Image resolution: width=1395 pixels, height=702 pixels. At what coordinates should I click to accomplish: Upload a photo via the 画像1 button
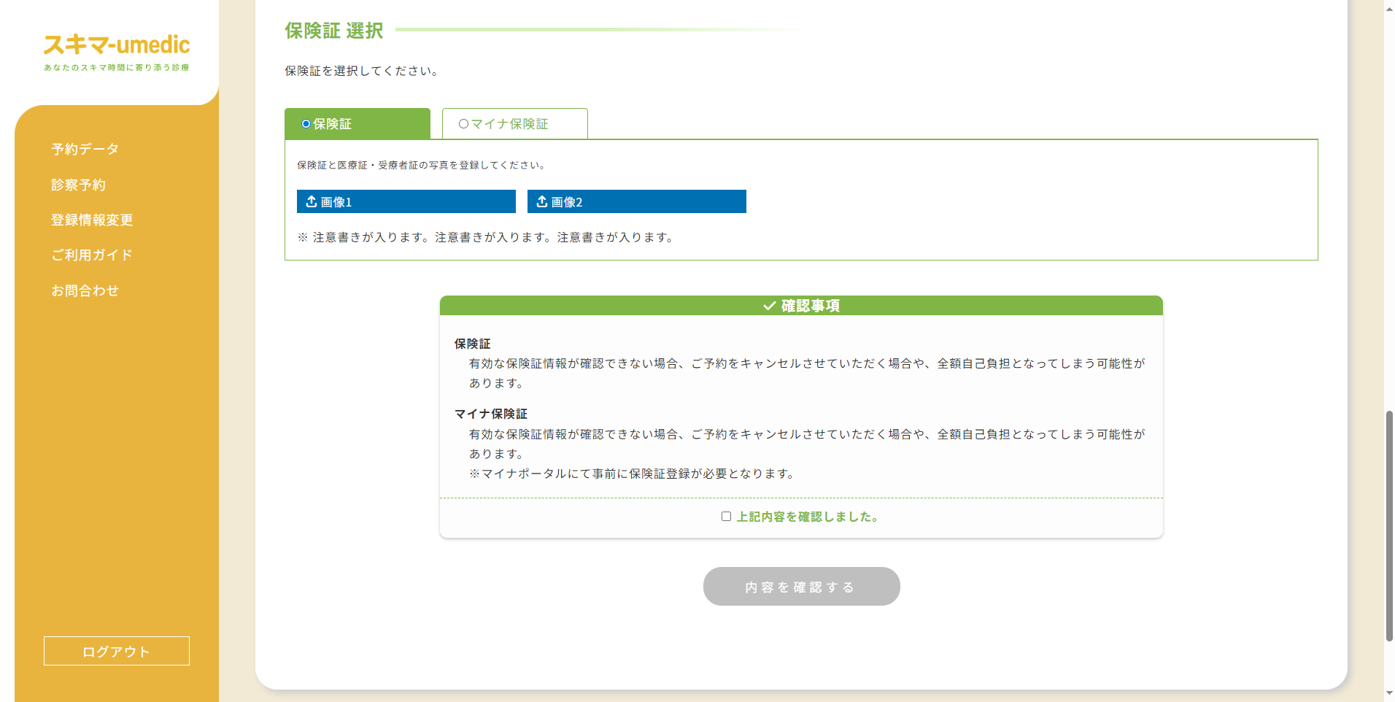tap(406, 201)
